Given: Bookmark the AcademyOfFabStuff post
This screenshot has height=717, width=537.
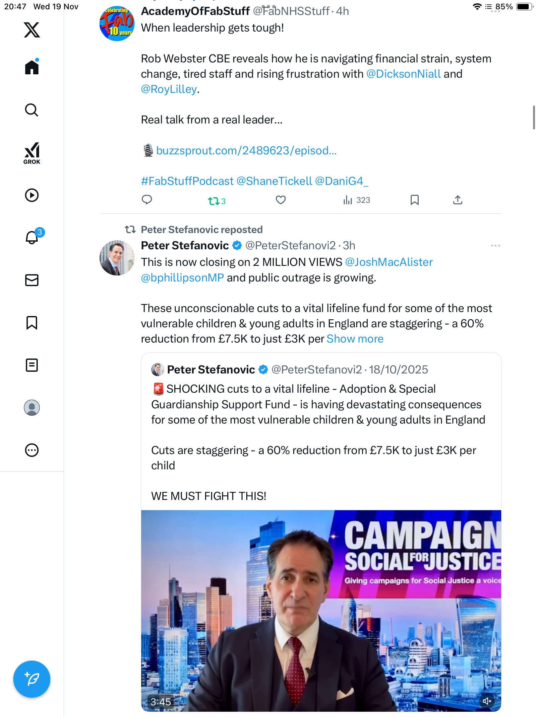Looking at the screenshot, I should point(414,200).
